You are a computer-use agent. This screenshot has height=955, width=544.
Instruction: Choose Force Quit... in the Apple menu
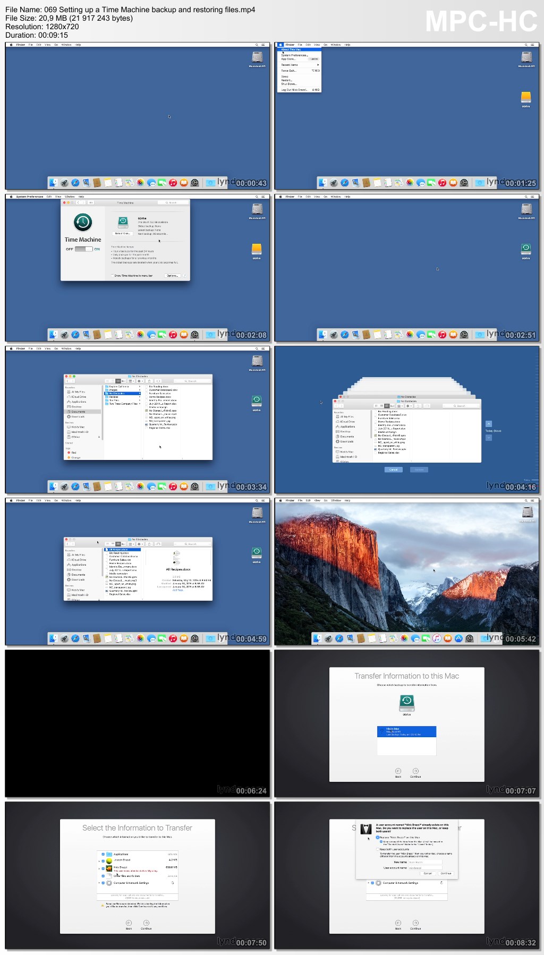tap(300, 71)
